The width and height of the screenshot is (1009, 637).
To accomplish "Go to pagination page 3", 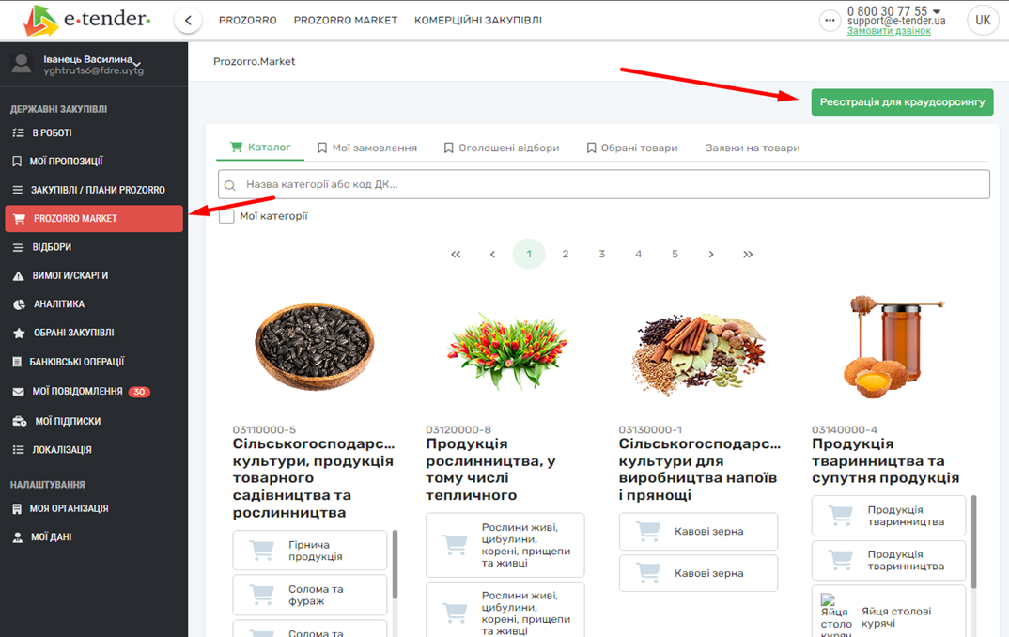I will click(x=601, y=255).
